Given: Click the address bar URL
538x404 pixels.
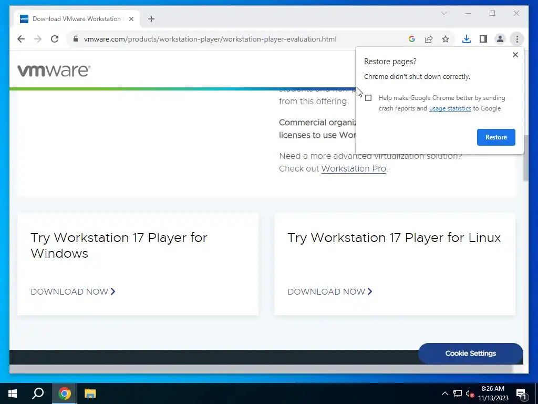Looking at the screenshot, I should click(x=210, y=39).
